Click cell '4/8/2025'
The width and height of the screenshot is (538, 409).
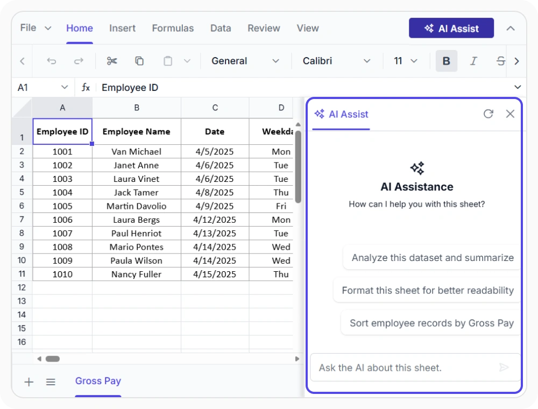point(215,193)
